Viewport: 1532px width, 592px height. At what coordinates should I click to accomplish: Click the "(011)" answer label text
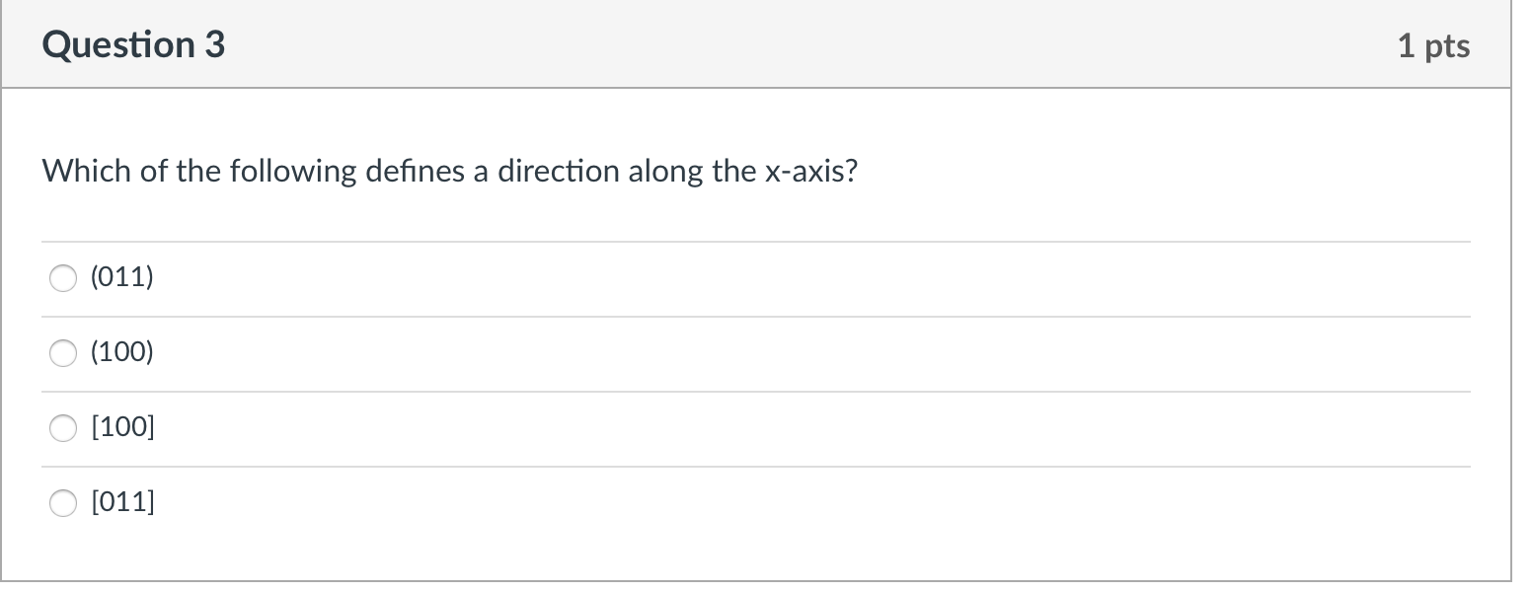121,278
